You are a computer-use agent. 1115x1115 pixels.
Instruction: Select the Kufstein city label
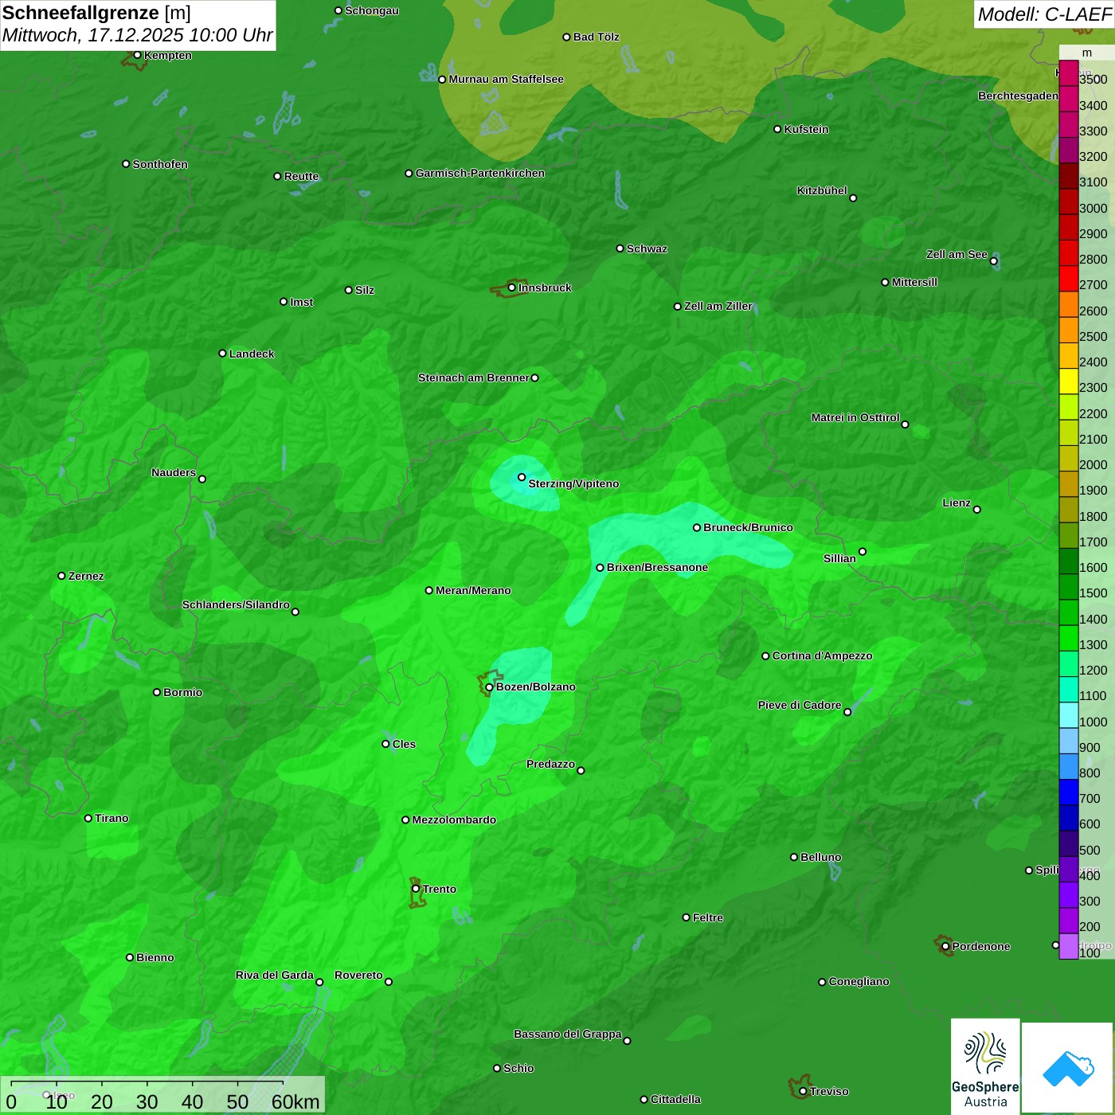(807, 129)
